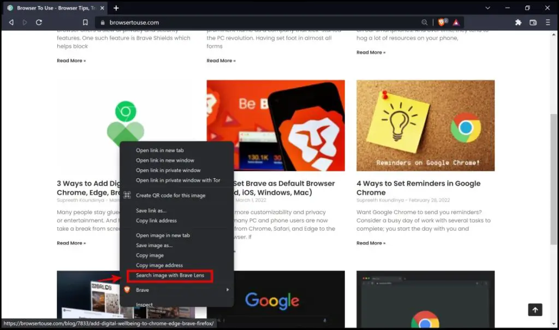Screen dimensions: 559x330
Task: Open Set Brave as Default Browser headline
Action: 284,188
